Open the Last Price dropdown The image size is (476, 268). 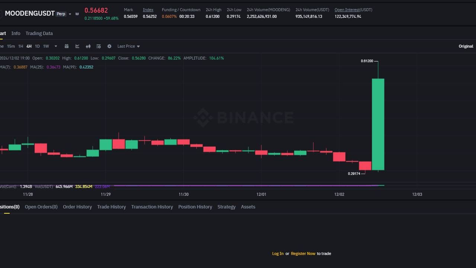pyautogui.click(x=129, y=46)
